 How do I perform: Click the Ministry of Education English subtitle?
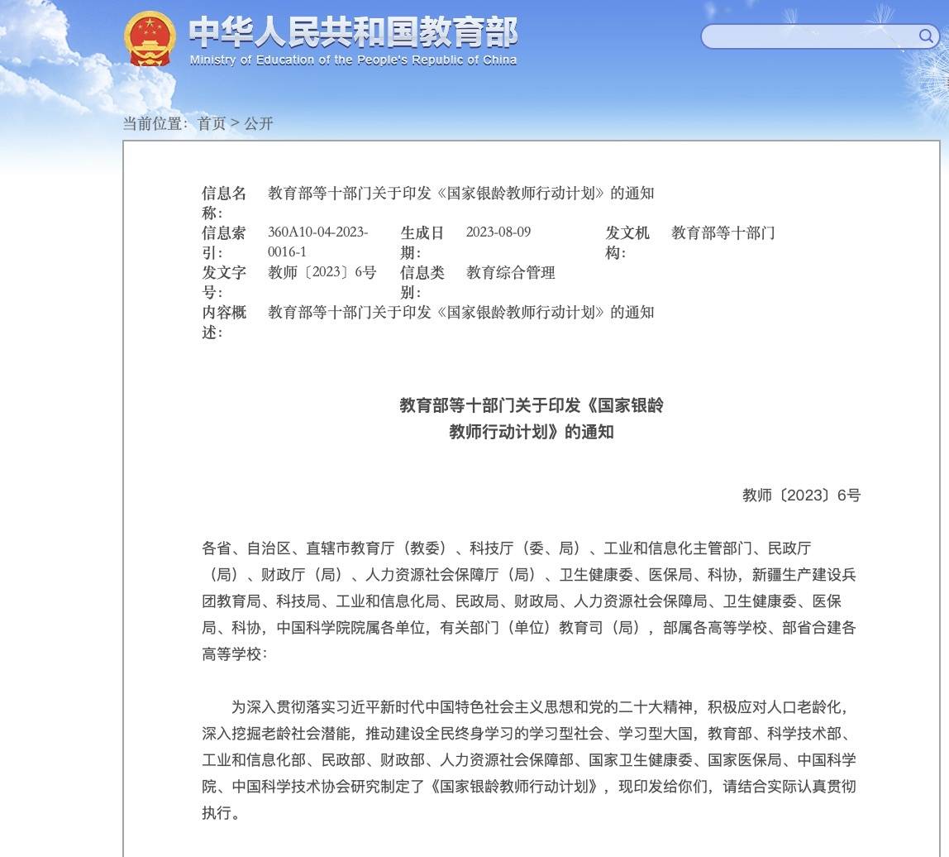[x=353, y=60]
